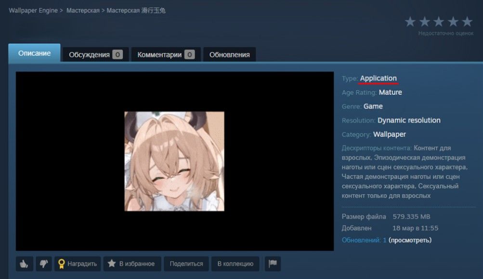Click the Game genre tag
483x279 pixels.
(373, 106)
